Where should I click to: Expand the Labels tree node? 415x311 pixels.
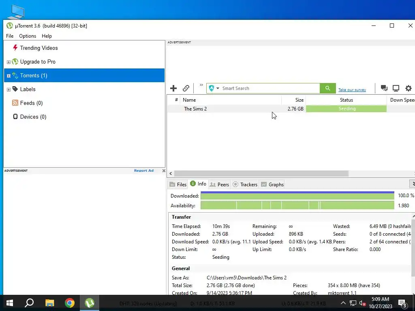pos(9,89)
